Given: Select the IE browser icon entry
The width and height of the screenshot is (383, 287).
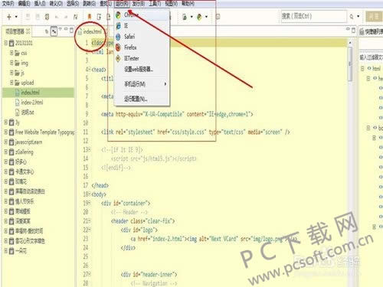Looking at the screenshot, I should (118, 26).
